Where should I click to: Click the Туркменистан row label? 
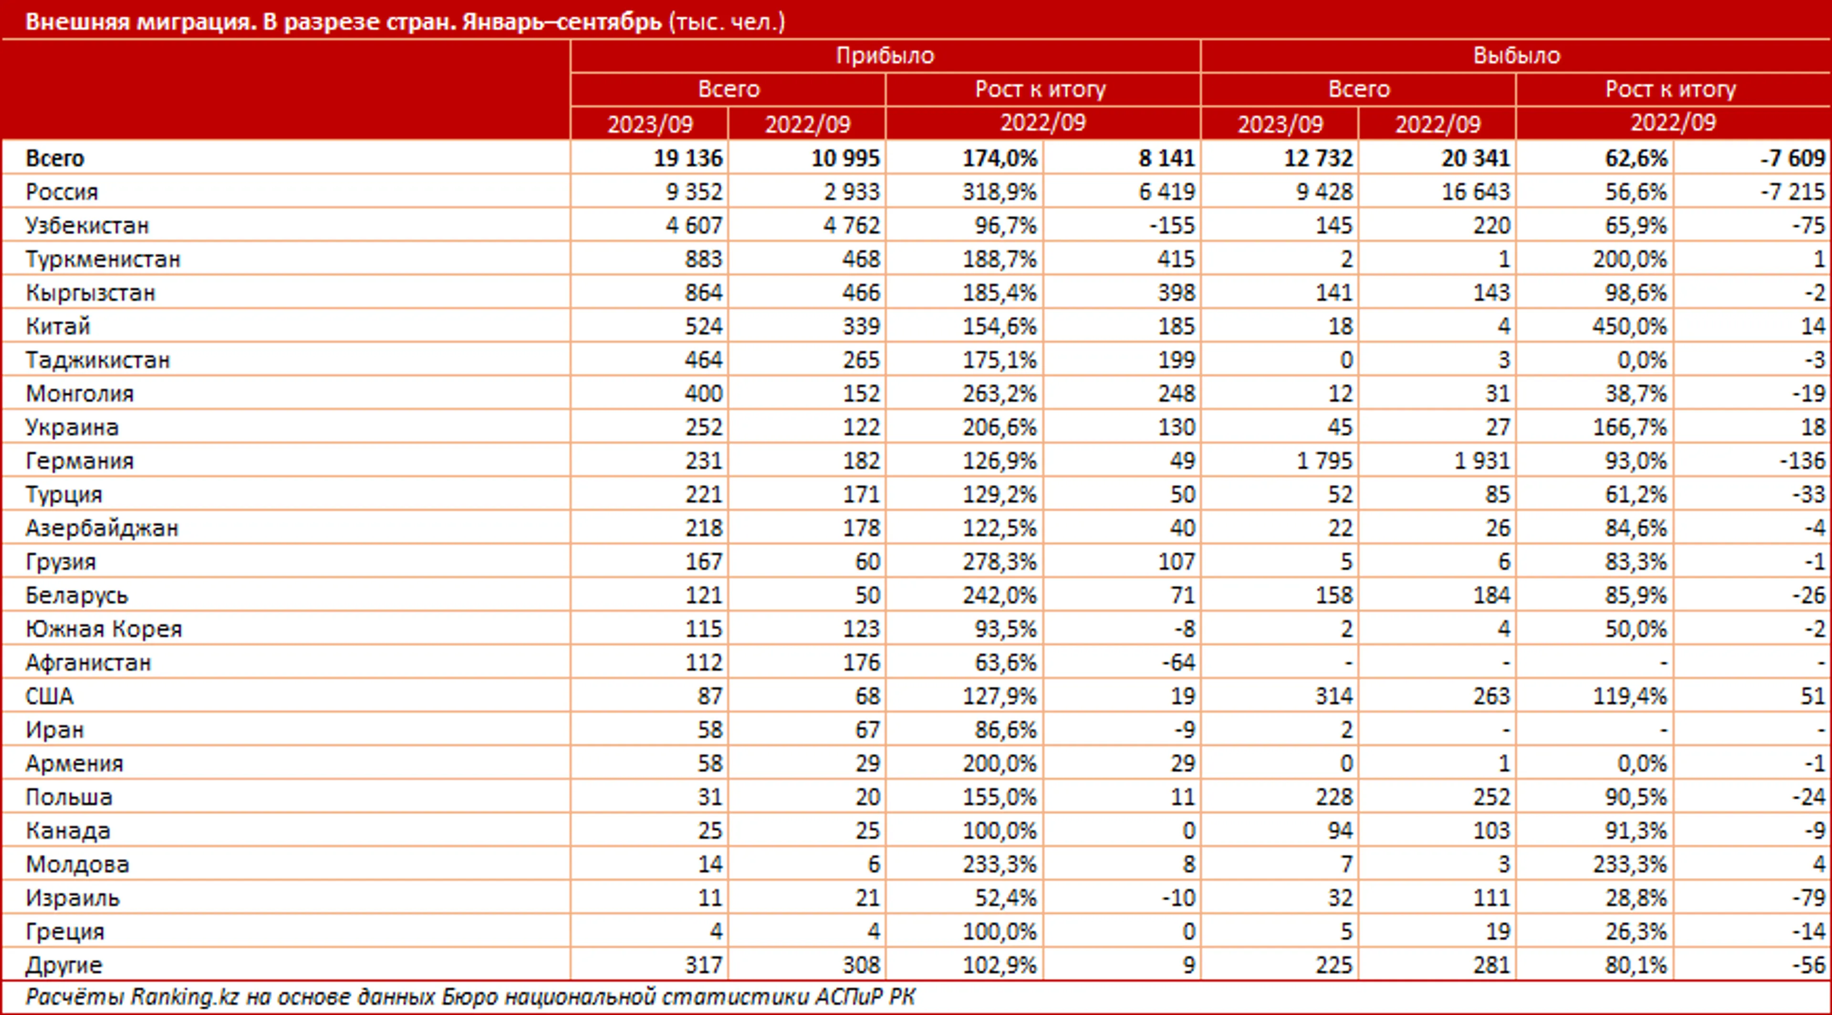(x=103, y=259)
